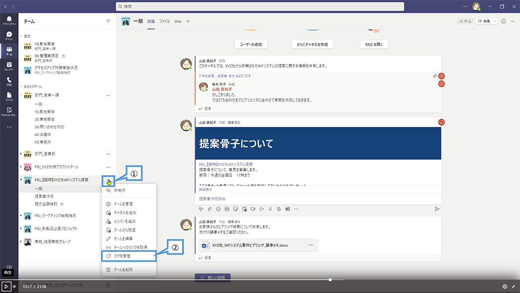
Task: Collapse the PRJ_【臨時】XYZ社WFシステム提案 team
Action: 21,180
